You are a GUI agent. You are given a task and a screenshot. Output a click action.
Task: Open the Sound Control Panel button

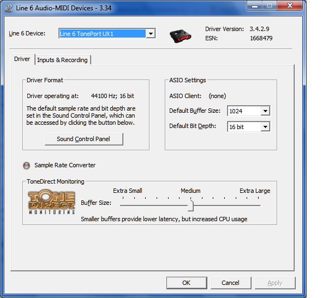(84, 139)
